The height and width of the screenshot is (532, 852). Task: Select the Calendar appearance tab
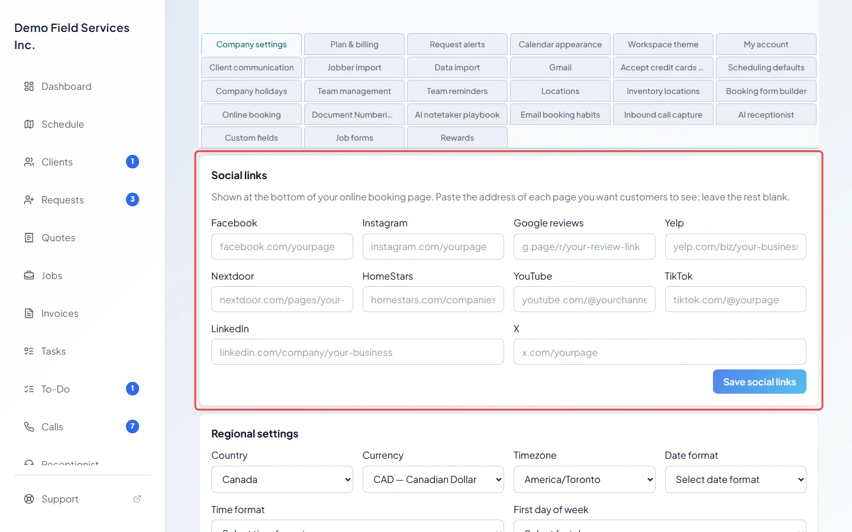pyautogui.click(x=560, y=44)
